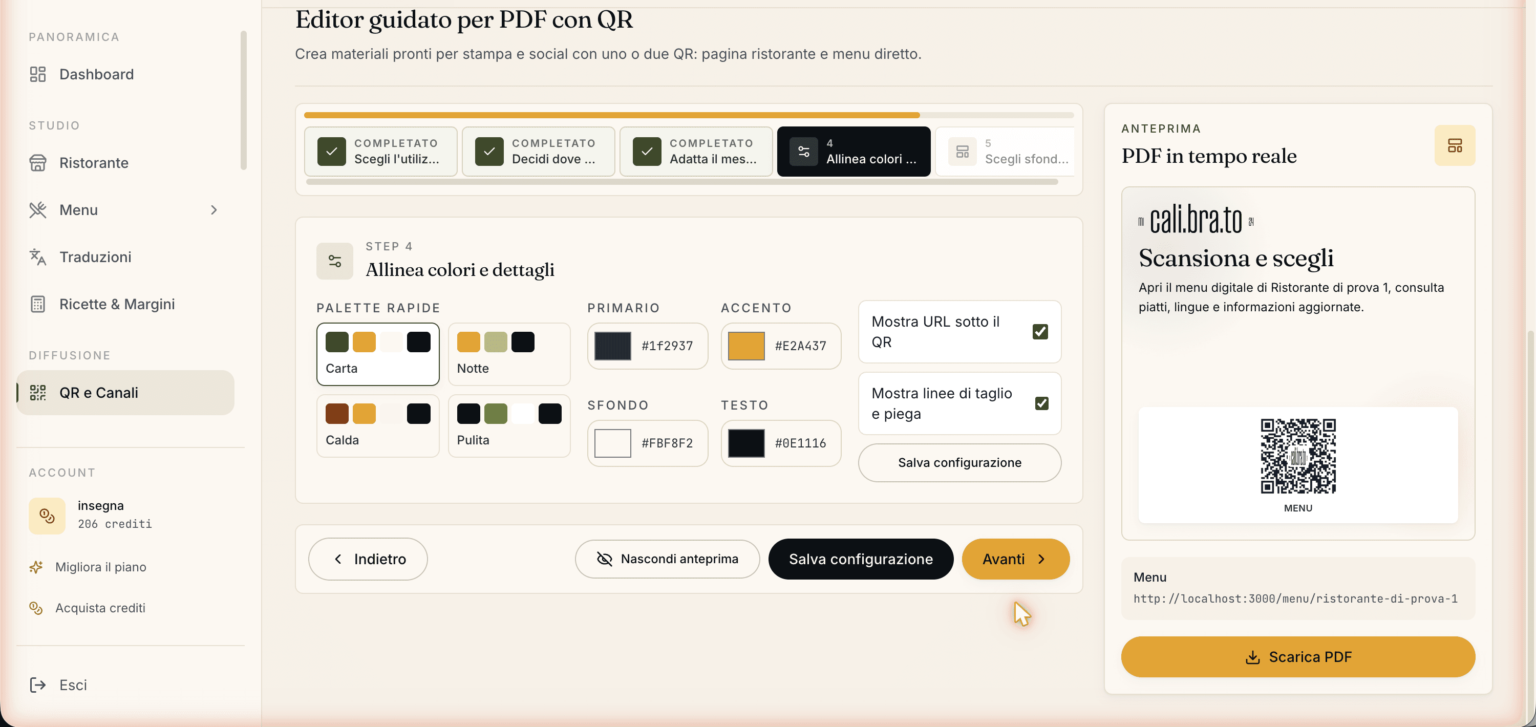Click the preview layout icon in Anteprima
1536x727 pixels.
coord(1454,145)
